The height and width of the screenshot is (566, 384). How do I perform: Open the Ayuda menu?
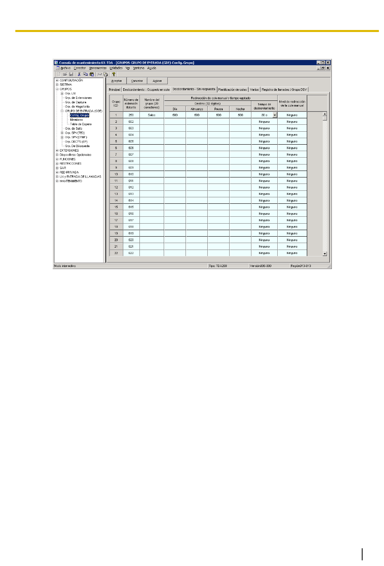tap(152, 68)
